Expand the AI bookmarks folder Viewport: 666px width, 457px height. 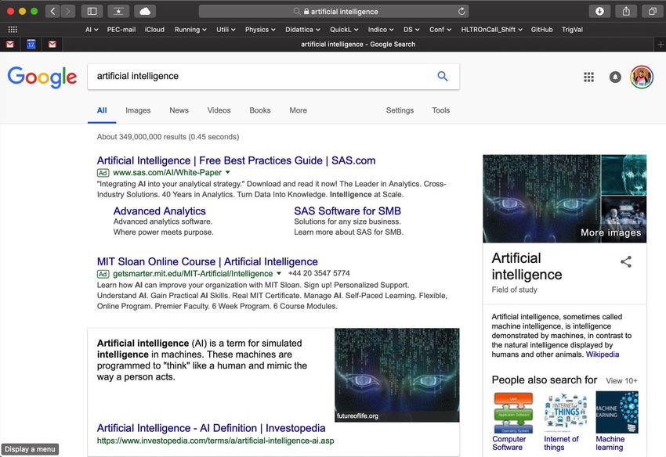click(92, 29)
